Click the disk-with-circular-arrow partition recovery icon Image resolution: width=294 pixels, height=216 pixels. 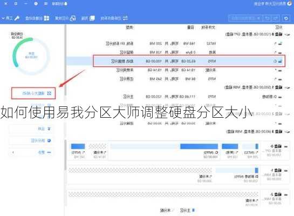(x=73, y=18)
